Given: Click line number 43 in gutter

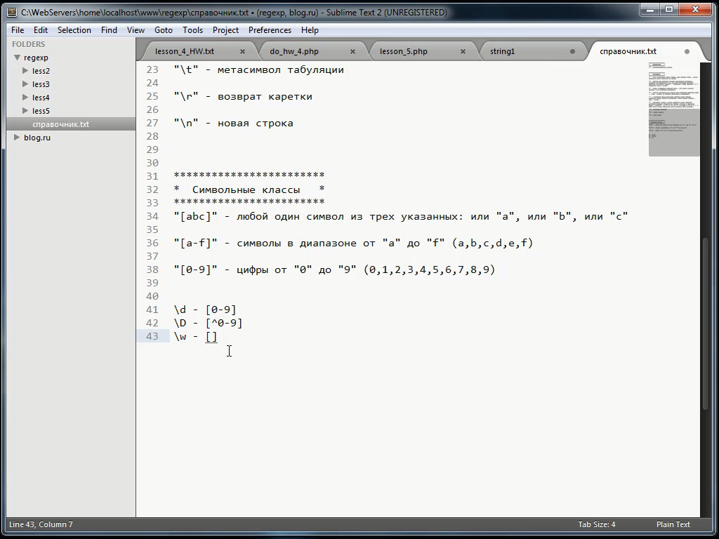Looking at the screenshot, I should pos(152,336).
